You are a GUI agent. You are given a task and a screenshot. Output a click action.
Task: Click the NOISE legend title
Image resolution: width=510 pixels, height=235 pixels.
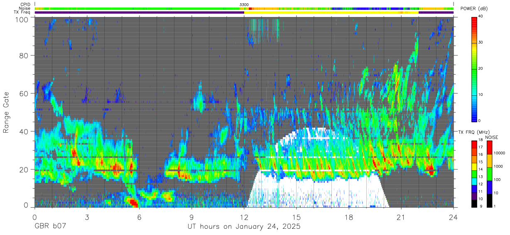click(x=491, y=137)
